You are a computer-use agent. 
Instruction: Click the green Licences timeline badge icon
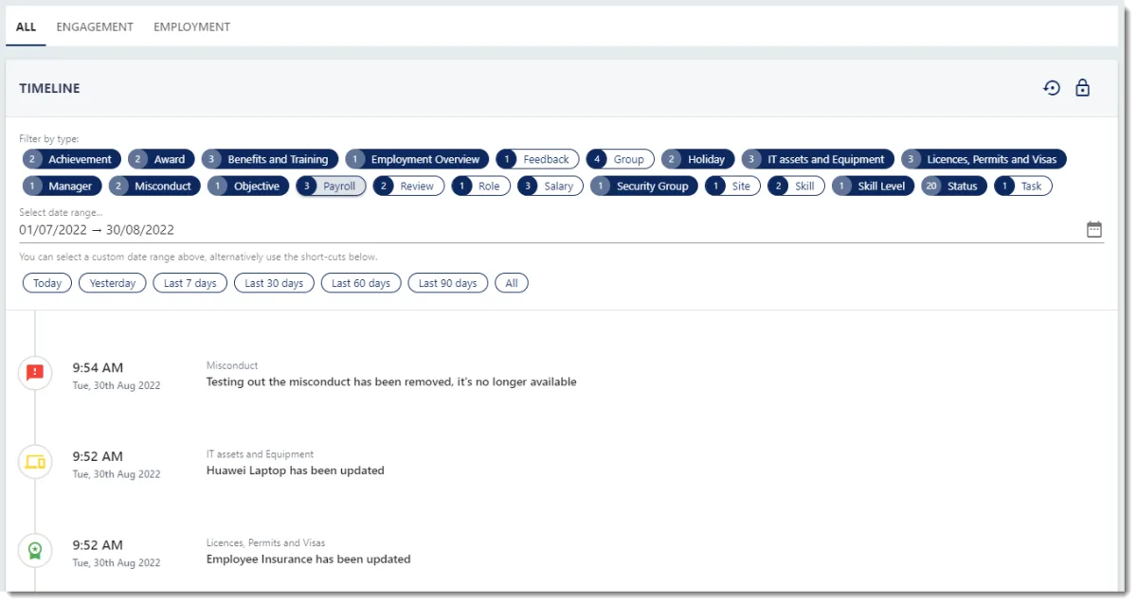pos(35,550)
